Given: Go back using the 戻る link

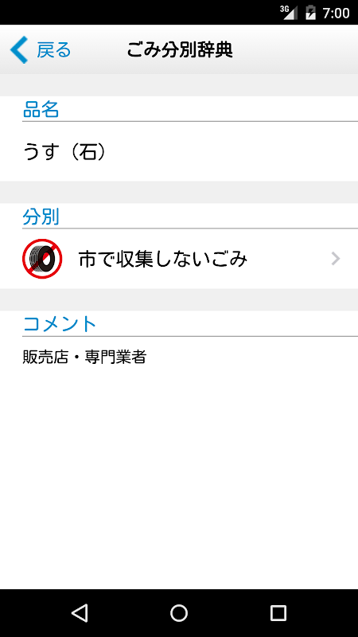Looking at the screenshot, I should click(54, 49).
